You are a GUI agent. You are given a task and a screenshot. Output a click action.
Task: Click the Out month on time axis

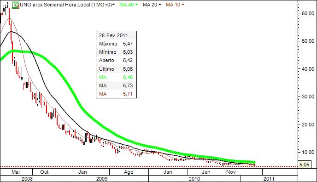click(44, 172)
